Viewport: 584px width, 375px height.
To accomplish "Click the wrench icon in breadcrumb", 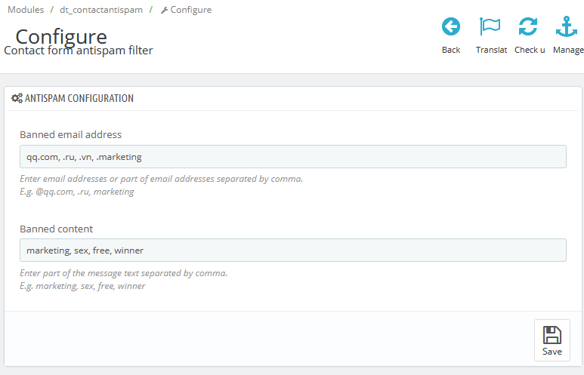I will (x=164, y=11).
